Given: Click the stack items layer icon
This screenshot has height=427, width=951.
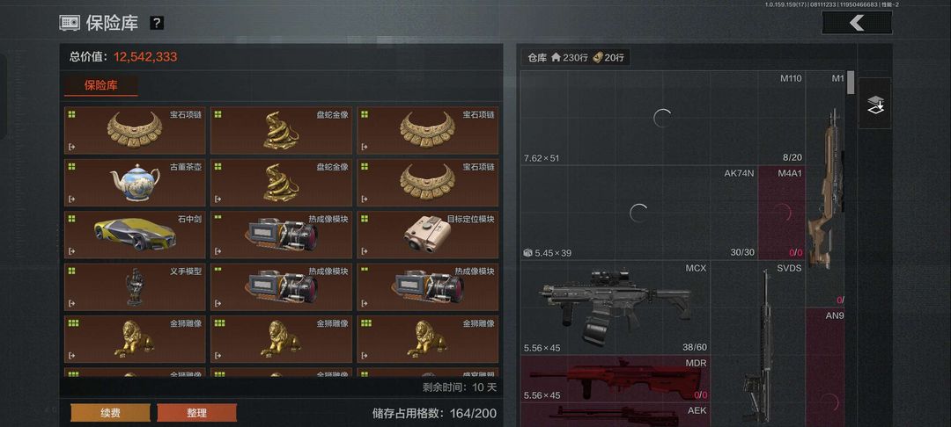Looking at the screenshot, I should pos(875,104).
